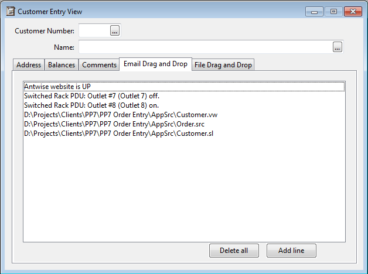
Task: Click inside the Name input field
Action: click(206, 47)
